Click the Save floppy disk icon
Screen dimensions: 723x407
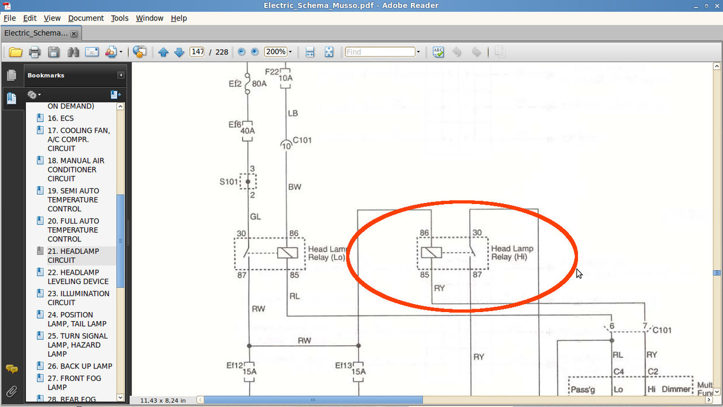coord(54,52)
